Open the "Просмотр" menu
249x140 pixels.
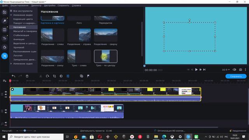(x=36, y=5)
